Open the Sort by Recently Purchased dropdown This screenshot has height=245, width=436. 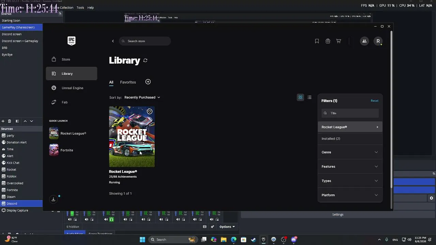(142, 97)
